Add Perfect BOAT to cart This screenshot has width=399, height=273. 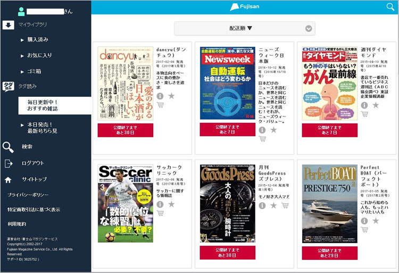coord(364,230)
